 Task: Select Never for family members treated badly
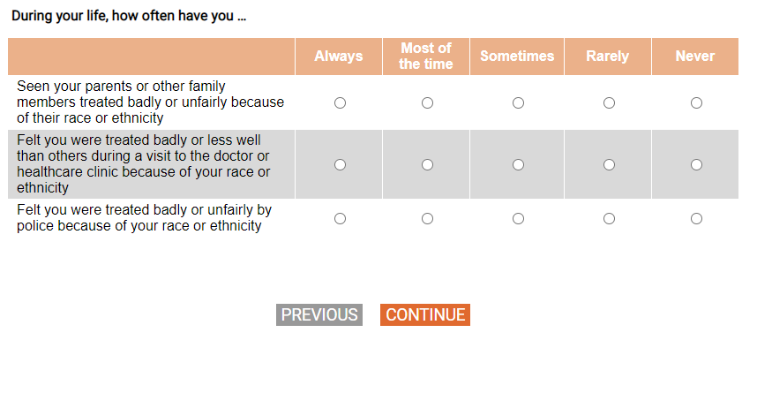(x=696, y=103)
